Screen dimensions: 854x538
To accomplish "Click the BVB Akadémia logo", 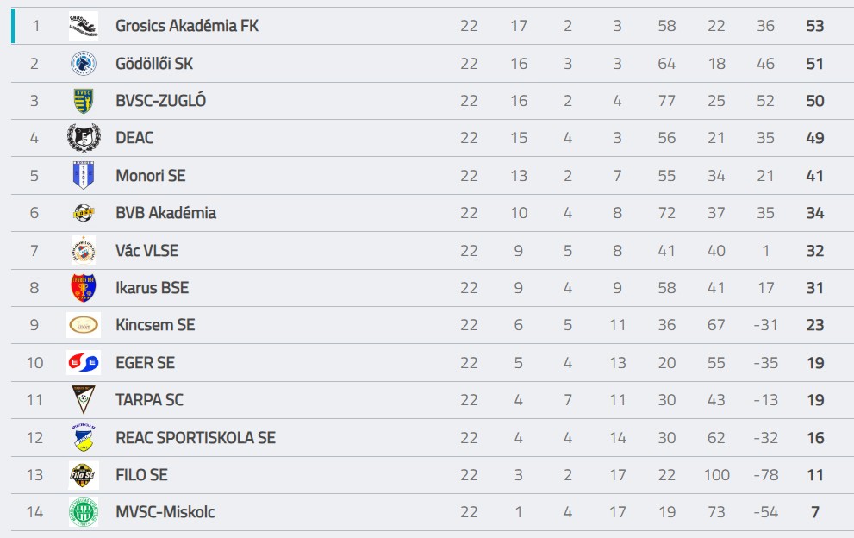I will click(84, 213).
